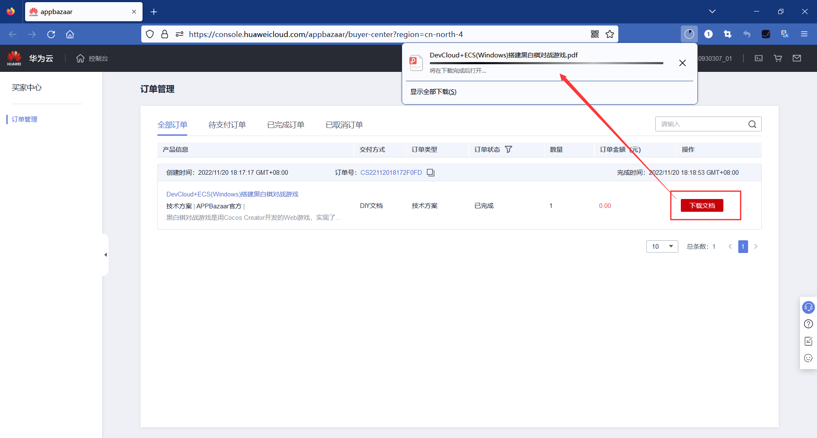The image size is (817, 438).
Task: Open a new browser tab
Action: (154, 12)
